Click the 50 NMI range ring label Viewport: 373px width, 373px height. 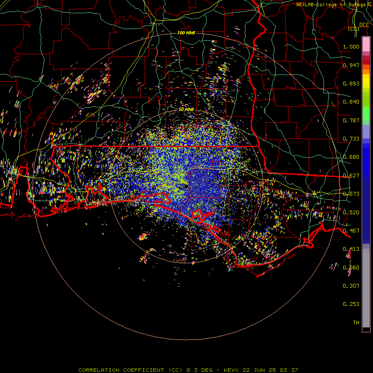186,110
